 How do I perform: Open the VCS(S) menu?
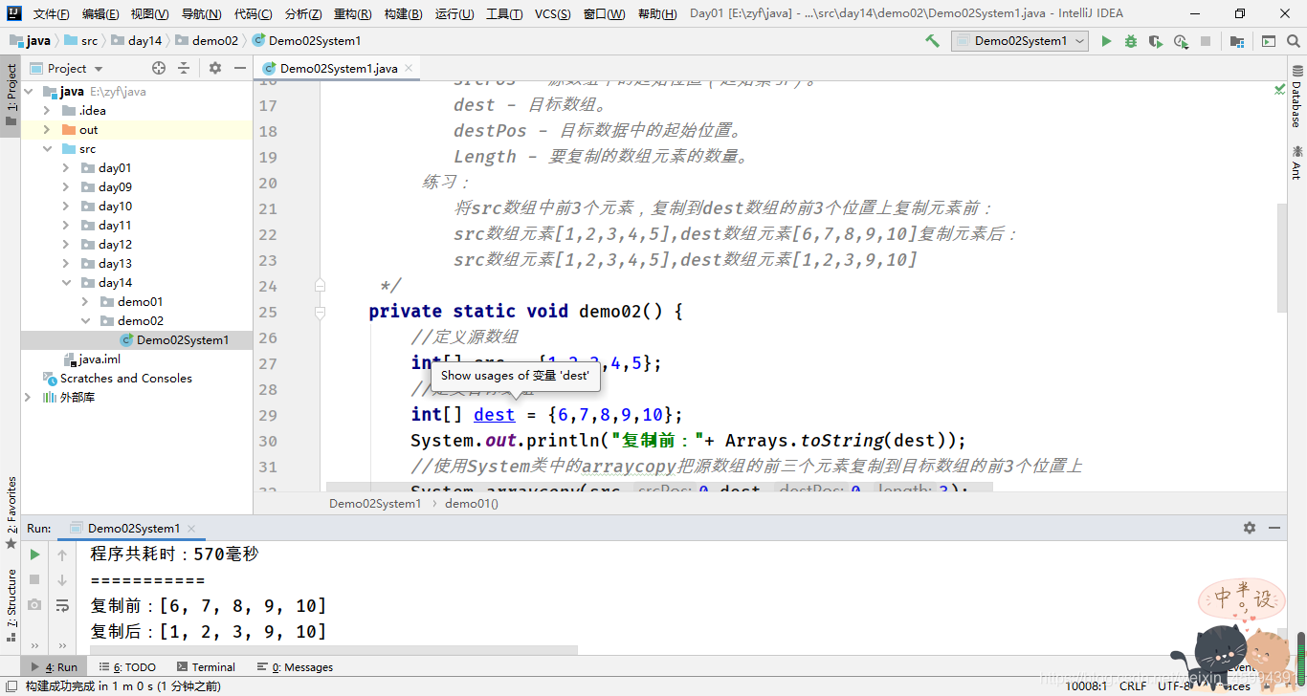pyautogui.click(x=553, y=14)
